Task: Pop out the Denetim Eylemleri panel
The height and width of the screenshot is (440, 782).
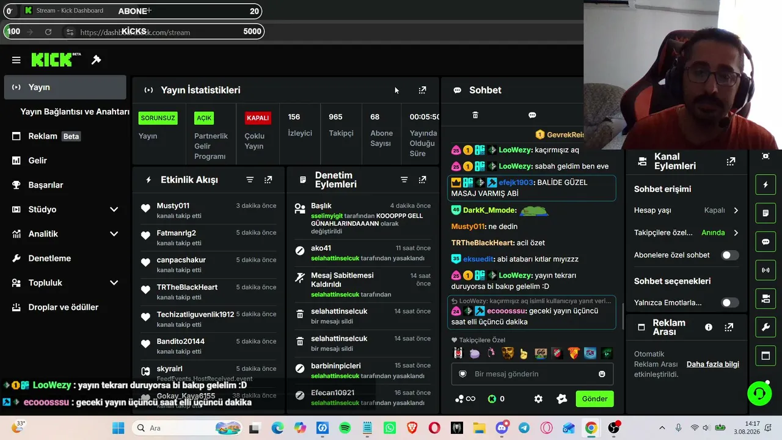Action: click(x=422, y=180)
